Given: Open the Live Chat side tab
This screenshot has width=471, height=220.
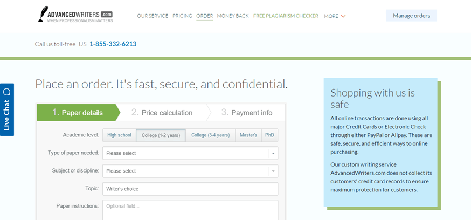Looking at the screenshot, I should [x=7, y=109].
